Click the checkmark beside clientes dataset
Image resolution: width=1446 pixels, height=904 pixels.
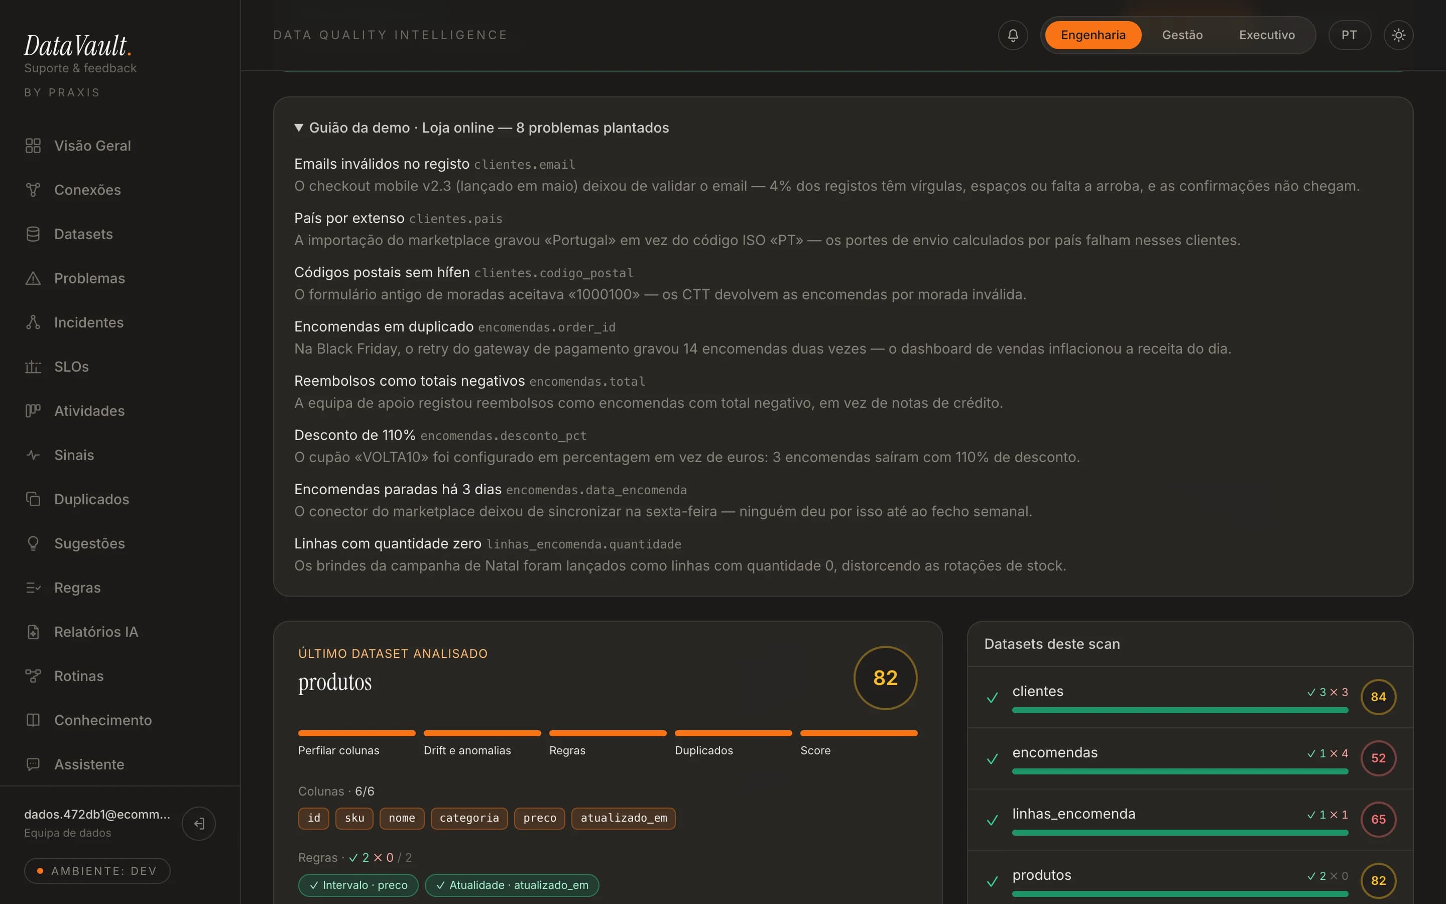[993, 698]
